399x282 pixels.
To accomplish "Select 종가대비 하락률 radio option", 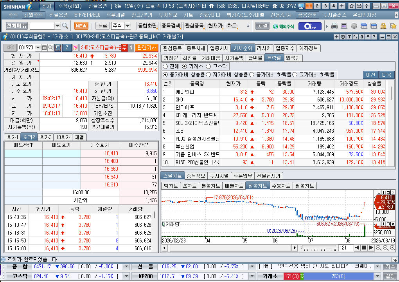I will tap(252, 75).
